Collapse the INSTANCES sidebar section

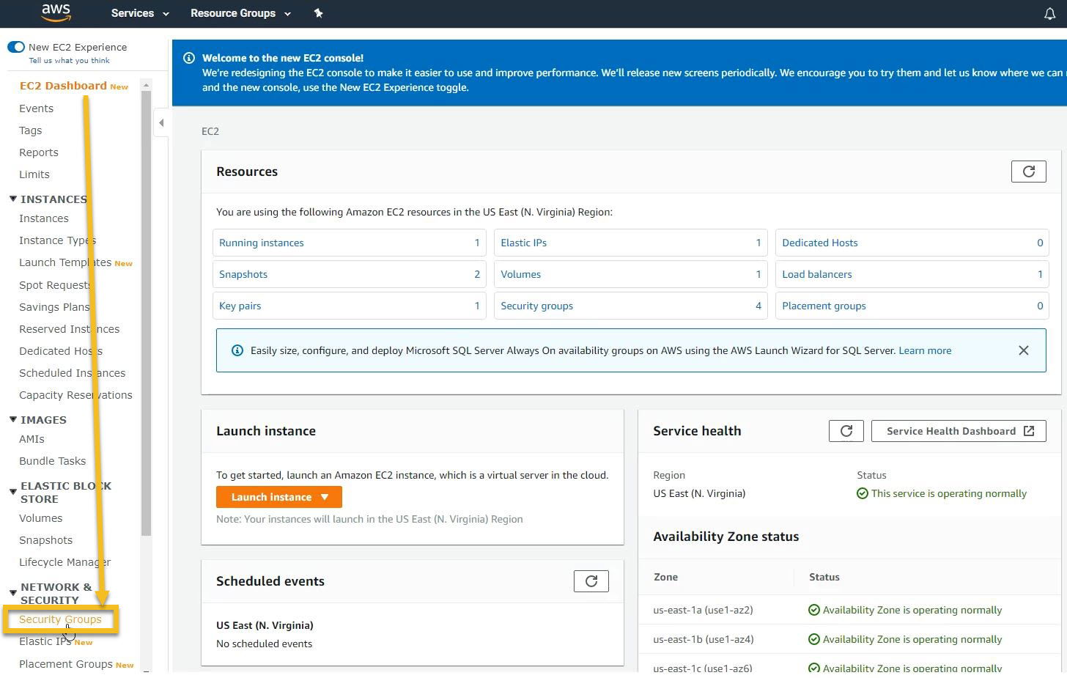[13, 199]
